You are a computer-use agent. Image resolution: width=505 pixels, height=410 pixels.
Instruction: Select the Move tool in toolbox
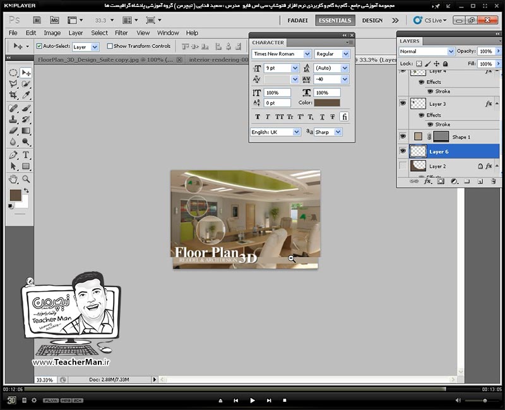[26, 73]
